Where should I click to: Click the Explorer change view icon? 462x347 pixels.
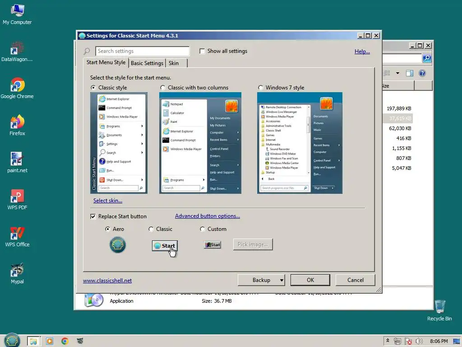pyautogui.click(x=387, y=73)
